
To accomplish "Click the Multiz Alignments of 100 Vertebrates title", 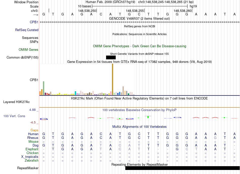I will 139,127.
